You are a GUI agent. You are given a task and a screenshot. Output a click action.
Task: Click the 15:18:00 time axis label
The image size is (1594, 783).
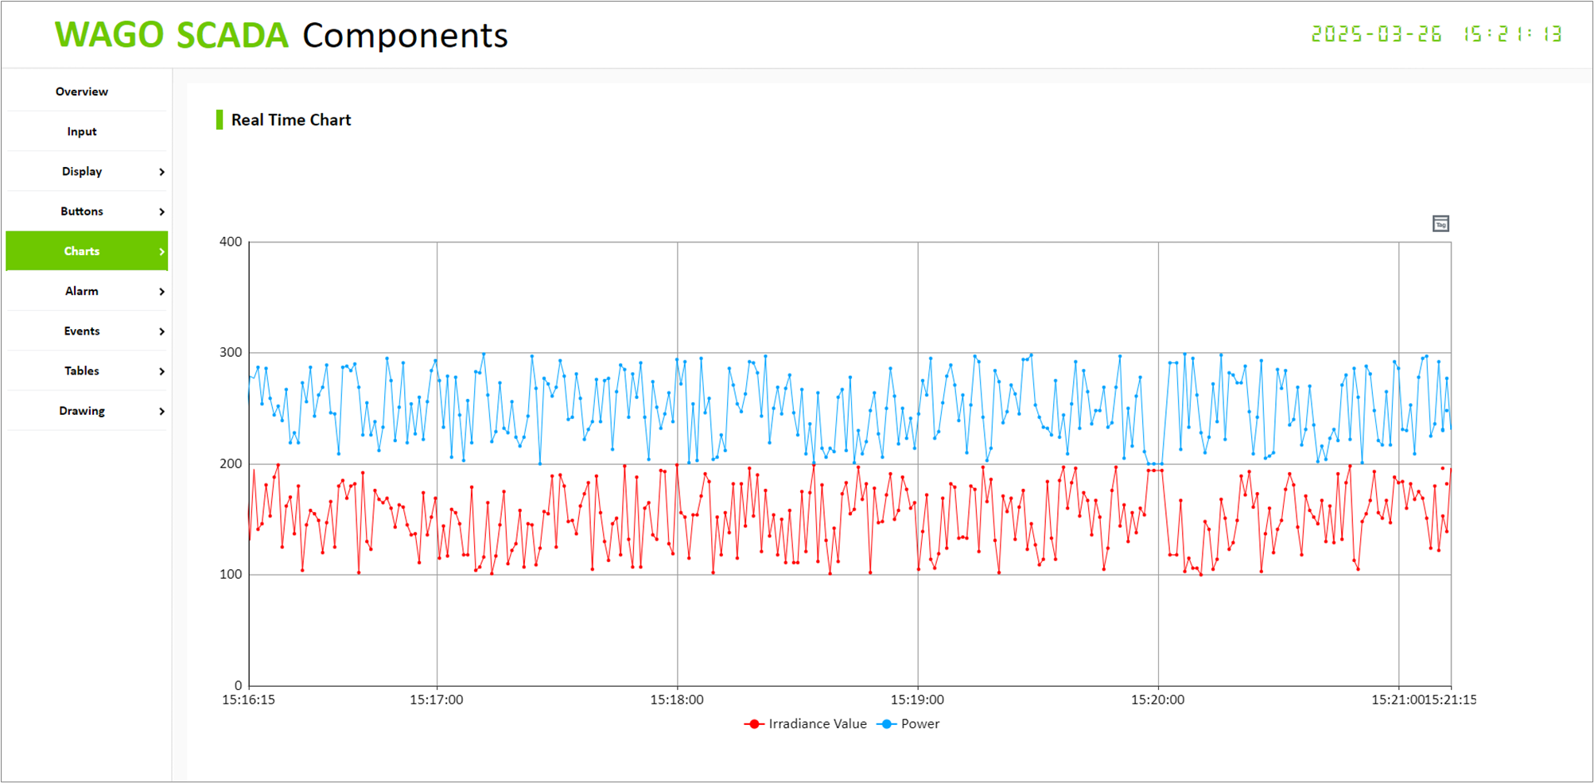click(677, 700)
